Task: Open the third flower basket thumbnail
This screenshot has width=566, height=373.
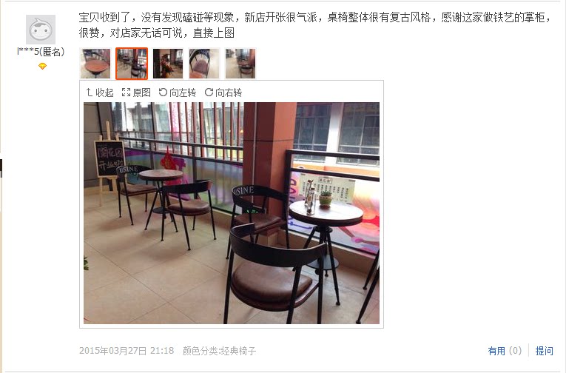Action: coord(168,64)
